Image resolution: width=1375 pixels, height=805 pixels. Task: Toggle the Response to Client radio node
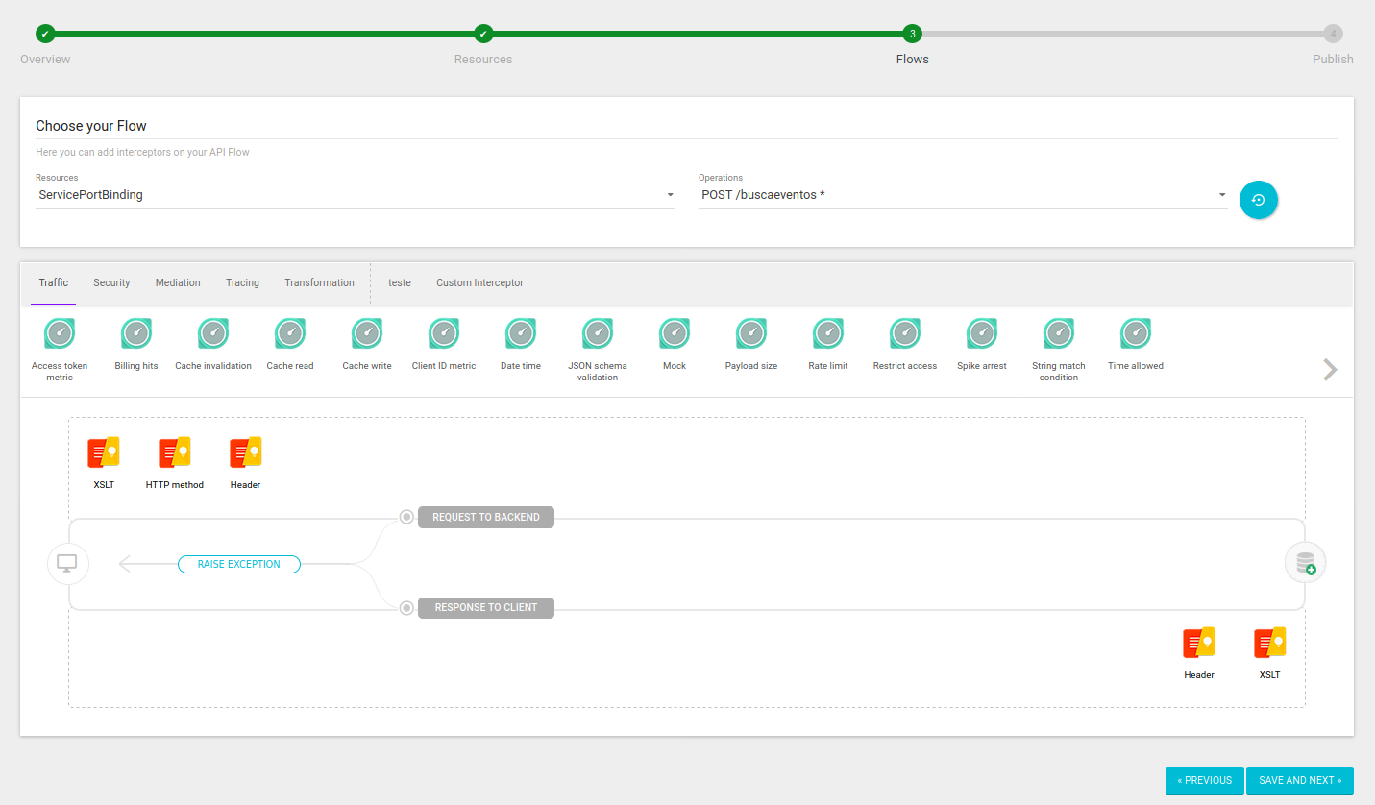406,607
